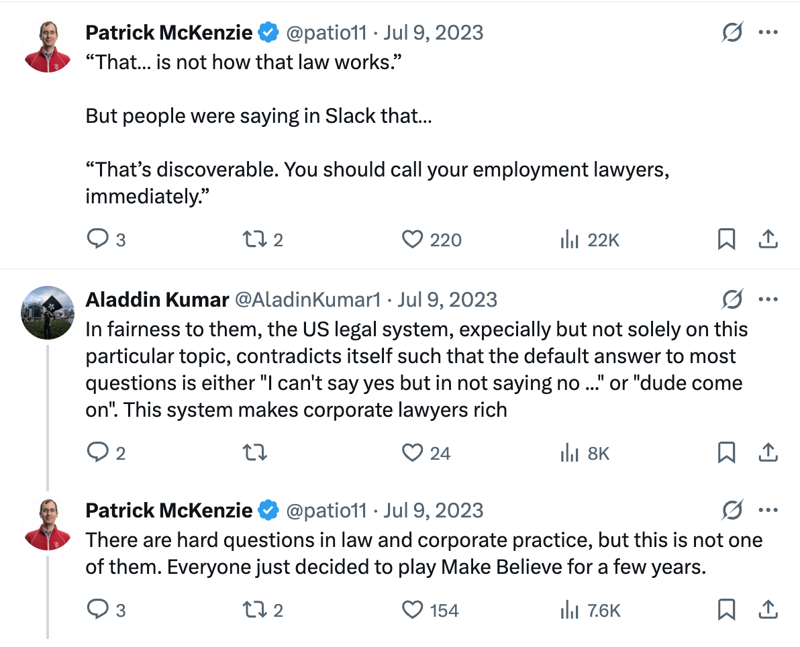This screenshot has height=647, width=800.
Task: Bookmark Aladdin Kumar's tweet
Action: pos(727,452)
